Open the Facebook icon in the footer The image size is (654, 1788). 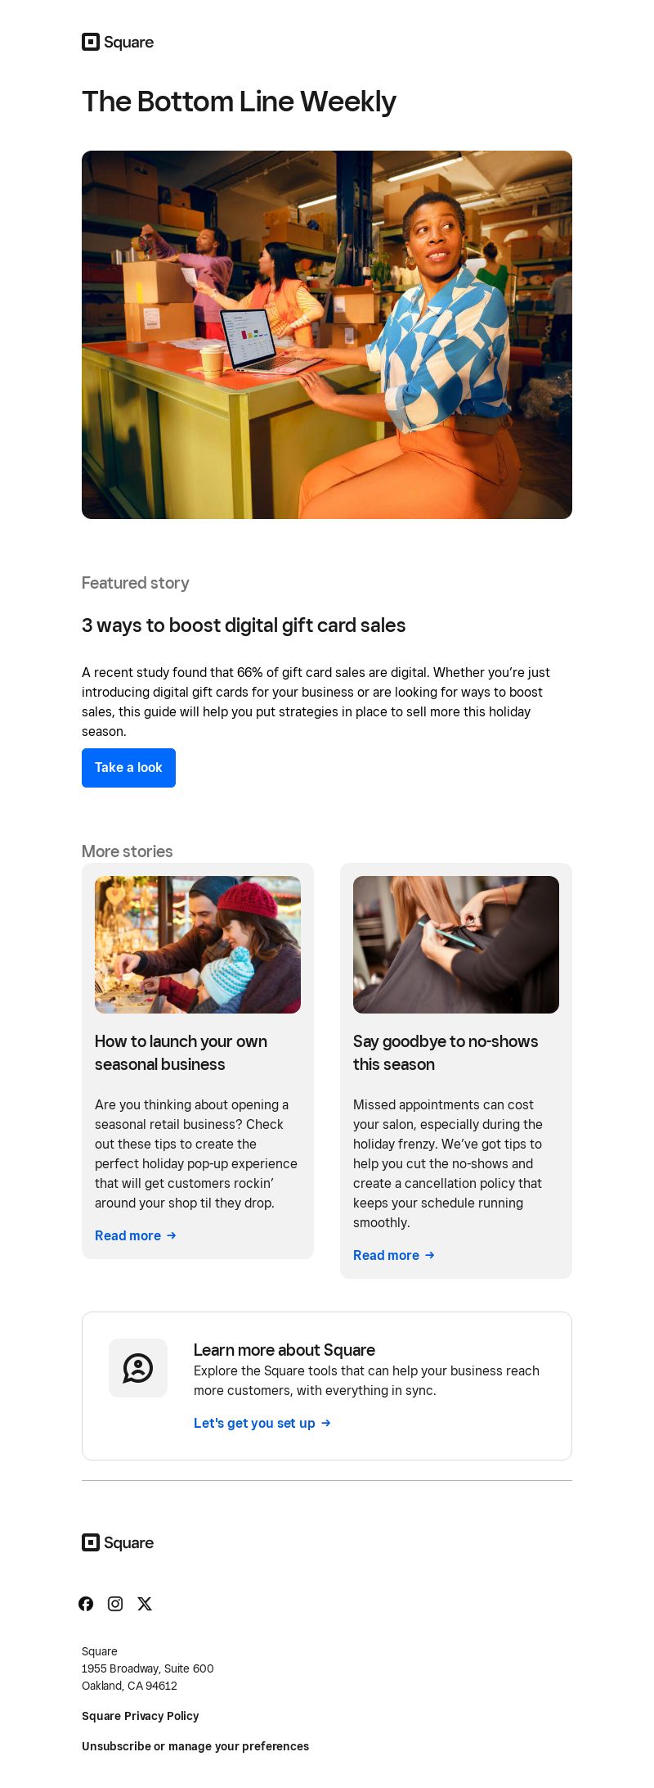click(x=86, y=1604)
